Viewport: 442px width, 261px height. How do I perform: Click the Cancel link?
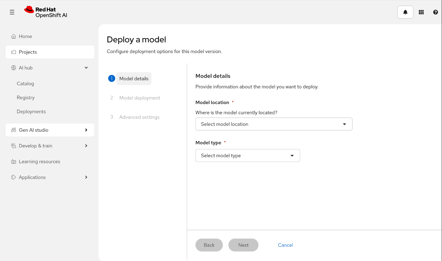(x=285, y=245)
